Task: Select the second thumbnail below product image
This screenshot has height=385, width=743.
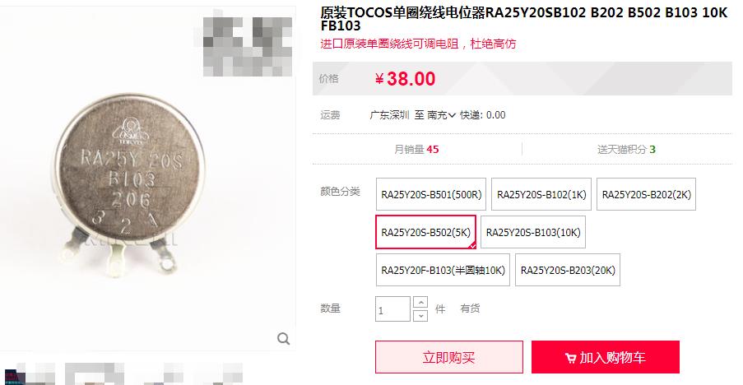Action: 95,374
